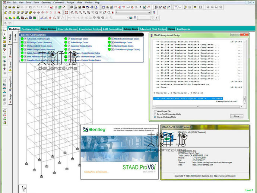Click the stepper arrows beside third-row input field
Image resolution: width=257 pixels, height=193 pixels.
point(153,18)
